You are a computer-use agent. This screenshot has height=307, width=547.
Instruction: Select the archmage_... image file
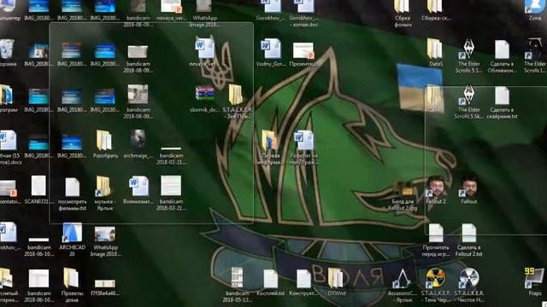[x=138, y=145]
